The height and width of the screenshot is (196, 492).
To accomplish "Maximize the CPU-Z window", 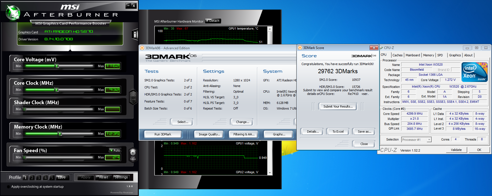I will (x=476, y=48).
